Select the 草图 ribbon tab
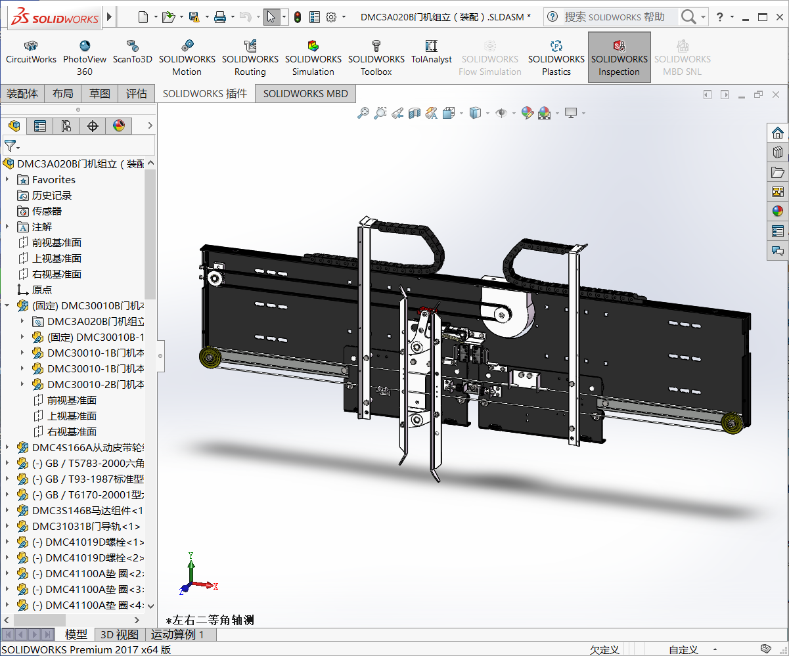Image resolution: width=789 pixels, height=656 pixels. [x=100, y=94]
